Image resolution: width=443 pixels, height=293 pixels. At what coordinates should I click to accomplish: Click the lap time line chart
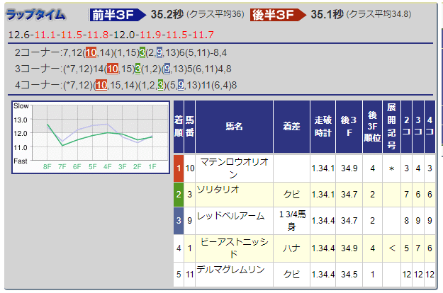click(x=91, y=137)
